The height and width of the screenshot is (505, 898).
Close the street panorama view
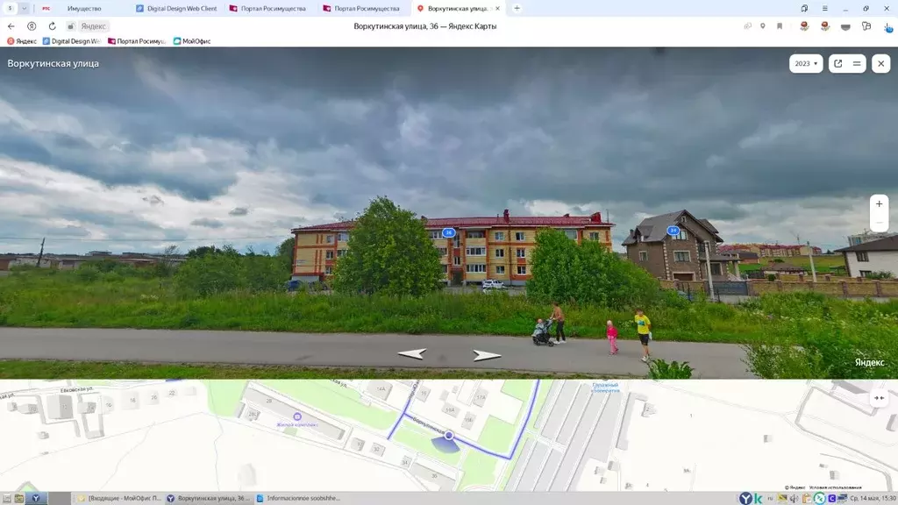coord(880,63)
